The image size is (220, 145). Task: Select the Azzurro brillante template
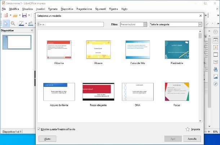[x=59, y=92]
